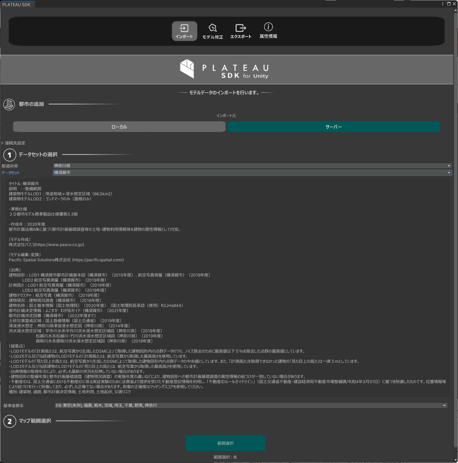Viewport: 458px width, 463px height.
Task: Click the データセット field label
Action: (x=11, y=173)
